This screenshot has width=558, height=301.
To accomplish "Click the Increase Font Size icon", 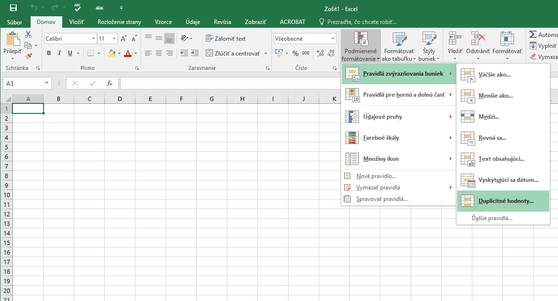I will click(x=123, y=39).
